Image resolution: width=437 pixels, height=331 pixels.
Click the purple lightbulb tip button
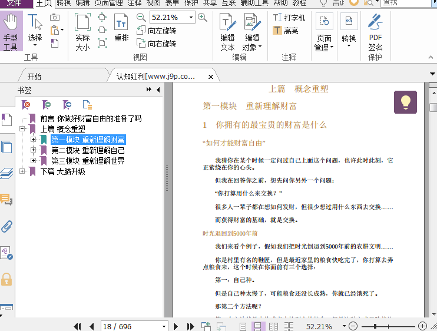coord(405,102)
